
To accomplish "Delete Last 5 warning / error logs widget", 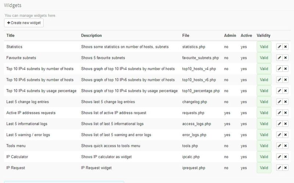I will click(286, 135).
